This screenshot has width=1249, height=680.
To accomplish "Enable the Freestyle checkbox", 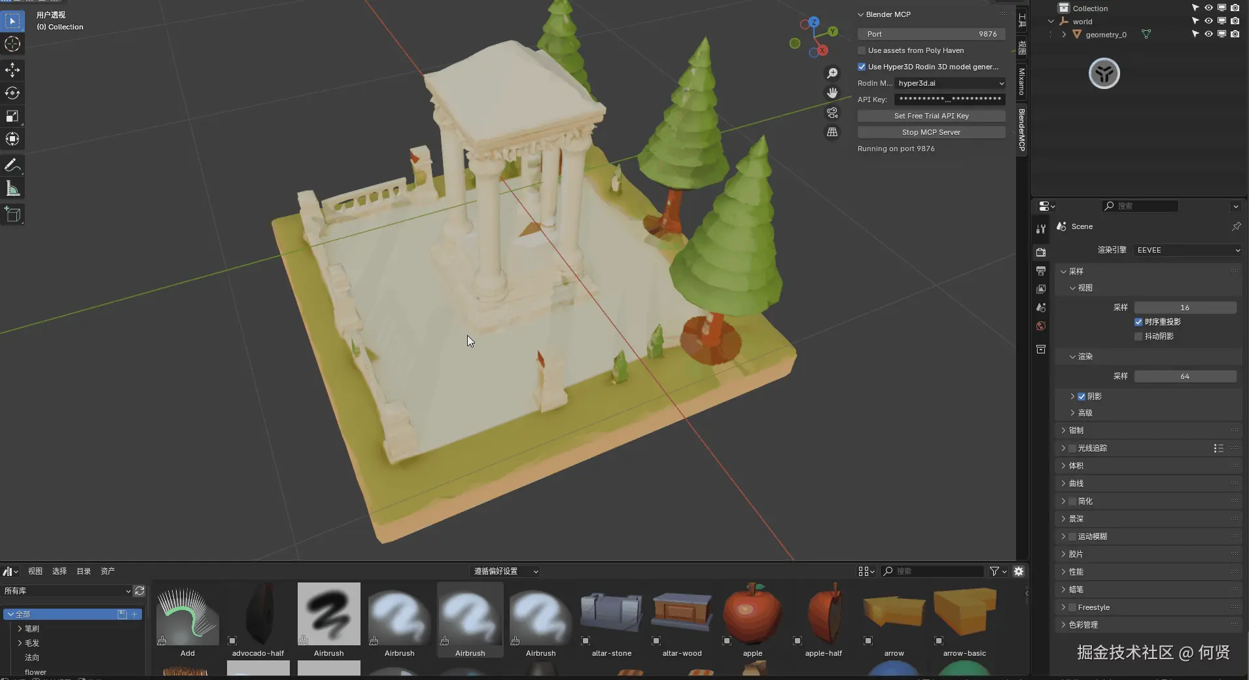I will tap(1072, 607).
